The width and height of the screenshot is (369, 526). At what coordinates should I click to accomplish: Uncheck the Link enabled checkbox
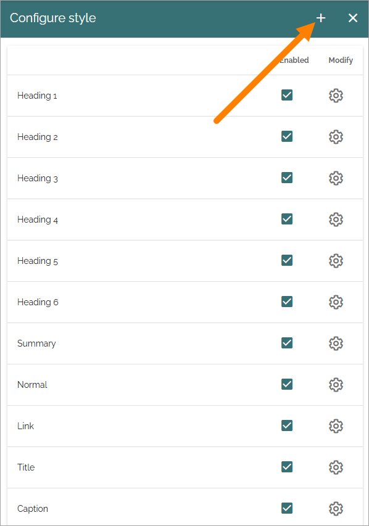287,425
